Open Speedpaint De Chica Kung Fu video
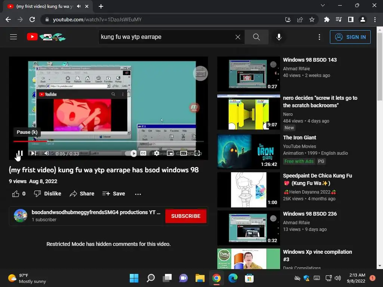This screenshot has width=383, height=287. pos(317,179)
